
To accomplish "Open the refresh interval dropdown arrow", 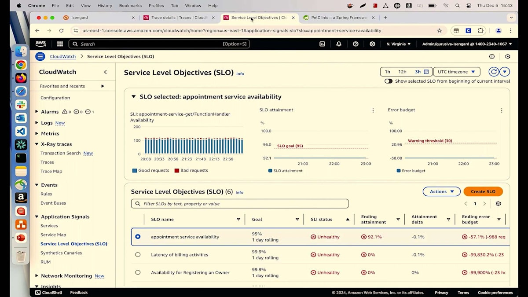I will click(x=505, y=72).
